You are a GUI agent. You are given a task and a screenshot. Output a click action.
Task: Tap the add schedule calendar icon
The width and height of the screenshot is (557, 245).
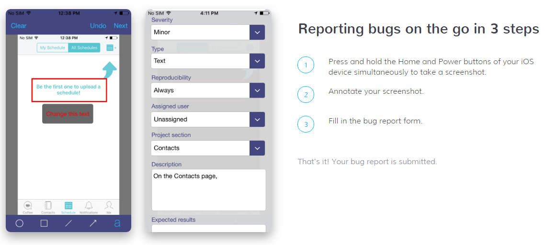pyautogui.click(x=111, y=48)
